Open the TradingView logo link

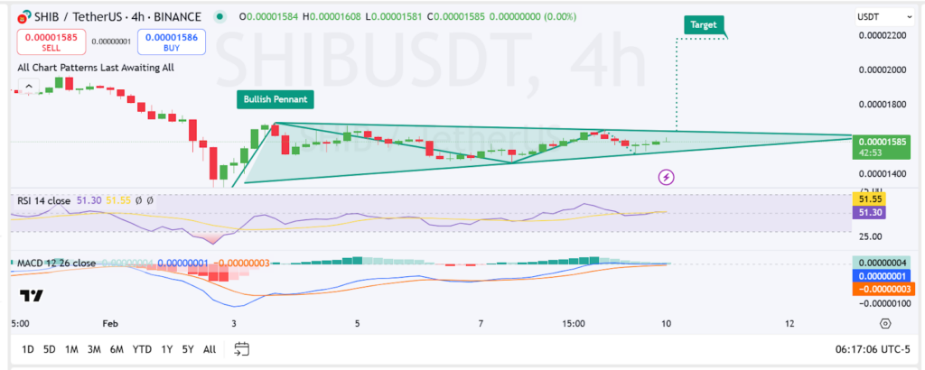tap(31, 296)
